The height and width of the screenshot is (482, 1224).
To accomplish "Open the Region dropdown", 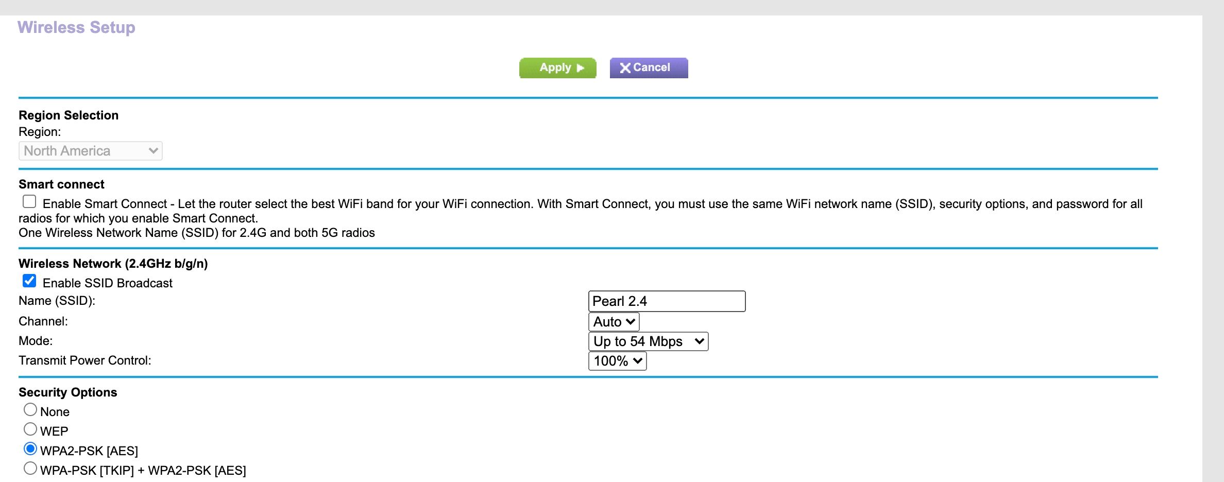I will [90, 150].
